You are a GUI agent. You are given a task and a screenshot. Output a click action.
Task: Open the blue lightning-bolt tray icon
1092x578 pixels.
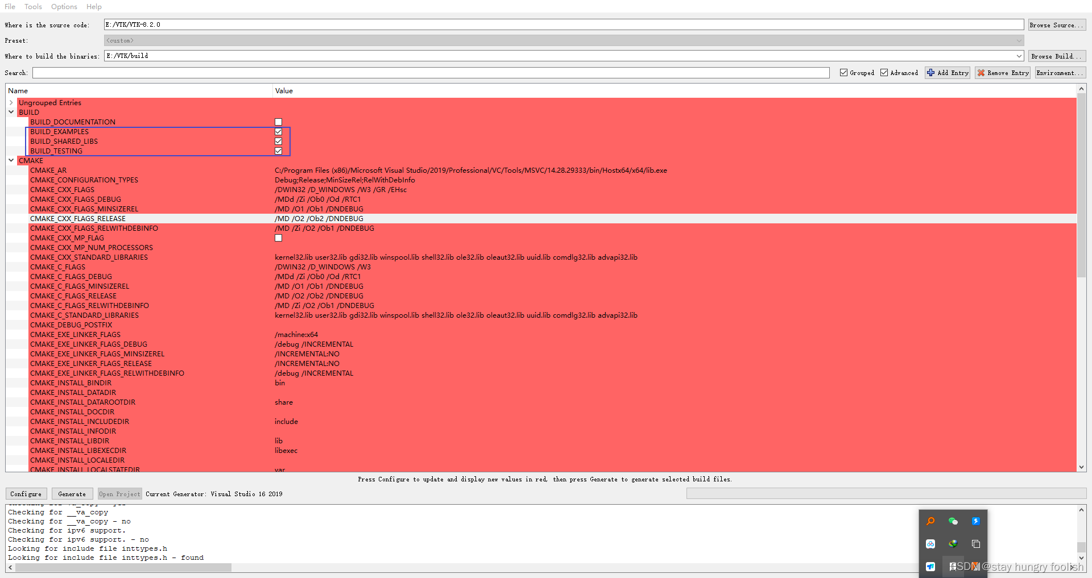pos(976,521)
